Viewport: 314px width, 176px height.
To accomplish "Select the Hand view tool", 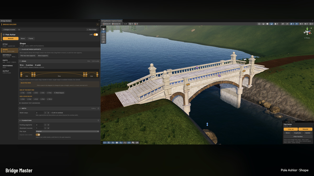I will 104,29.
